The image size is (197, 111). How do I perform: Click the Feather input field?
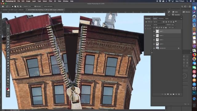tap(31, 6)
